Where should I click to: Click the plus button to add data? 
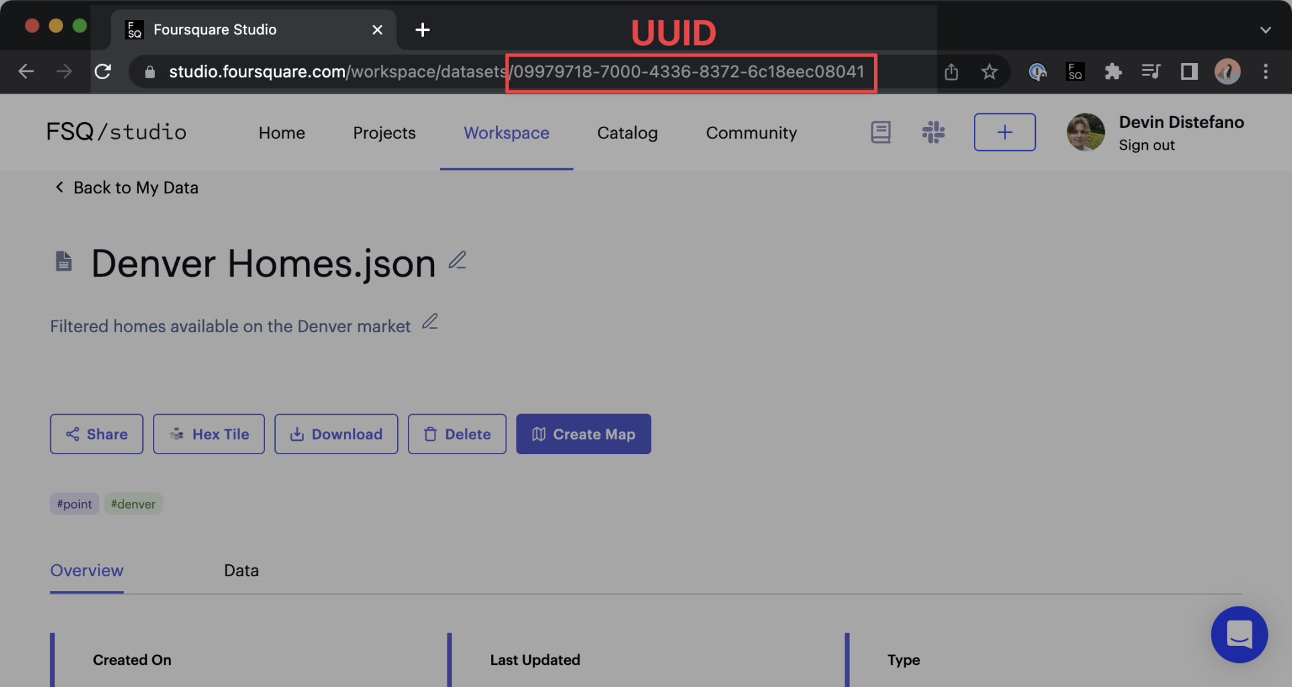[x=1004, y=132]
